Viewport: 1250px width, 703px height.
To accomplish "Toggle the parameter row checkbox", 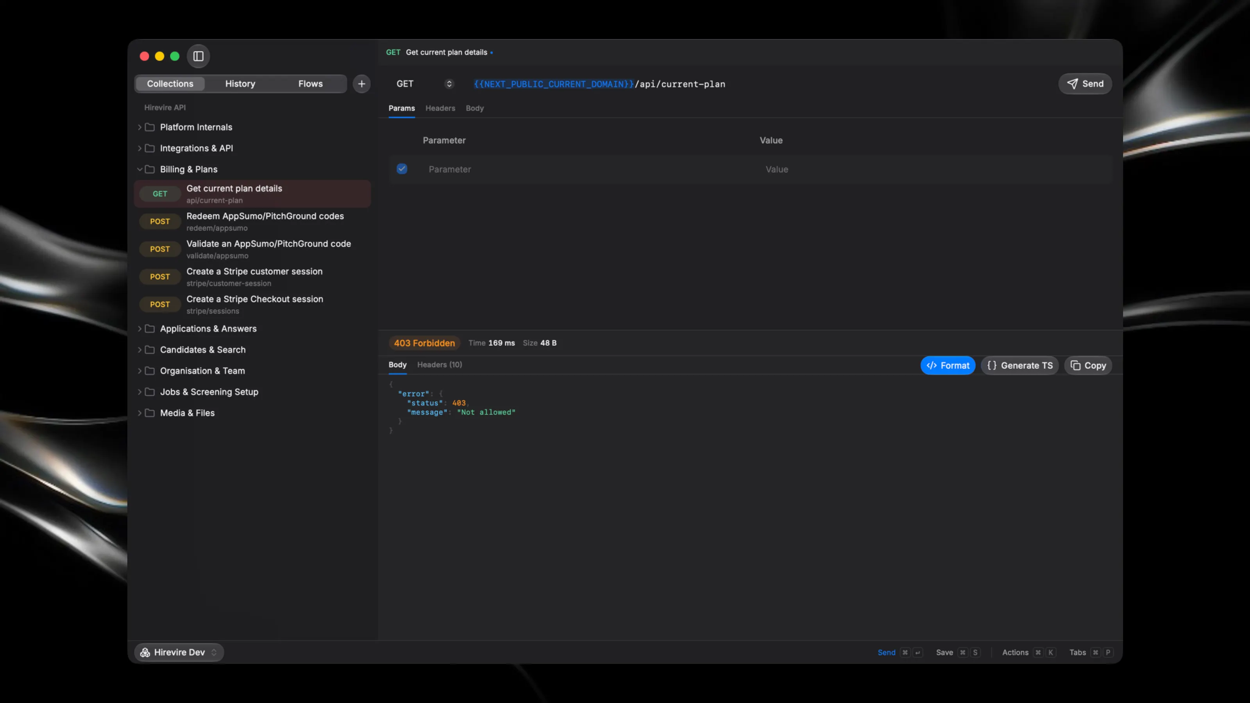I will [x=402, y=169].
